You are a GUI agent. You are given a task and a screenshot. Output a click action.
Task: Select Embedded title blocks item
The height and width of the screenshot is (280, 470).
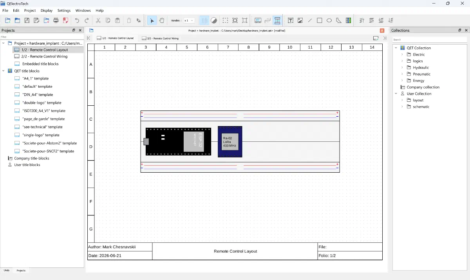pyautogui.click(x=40, y=64)
